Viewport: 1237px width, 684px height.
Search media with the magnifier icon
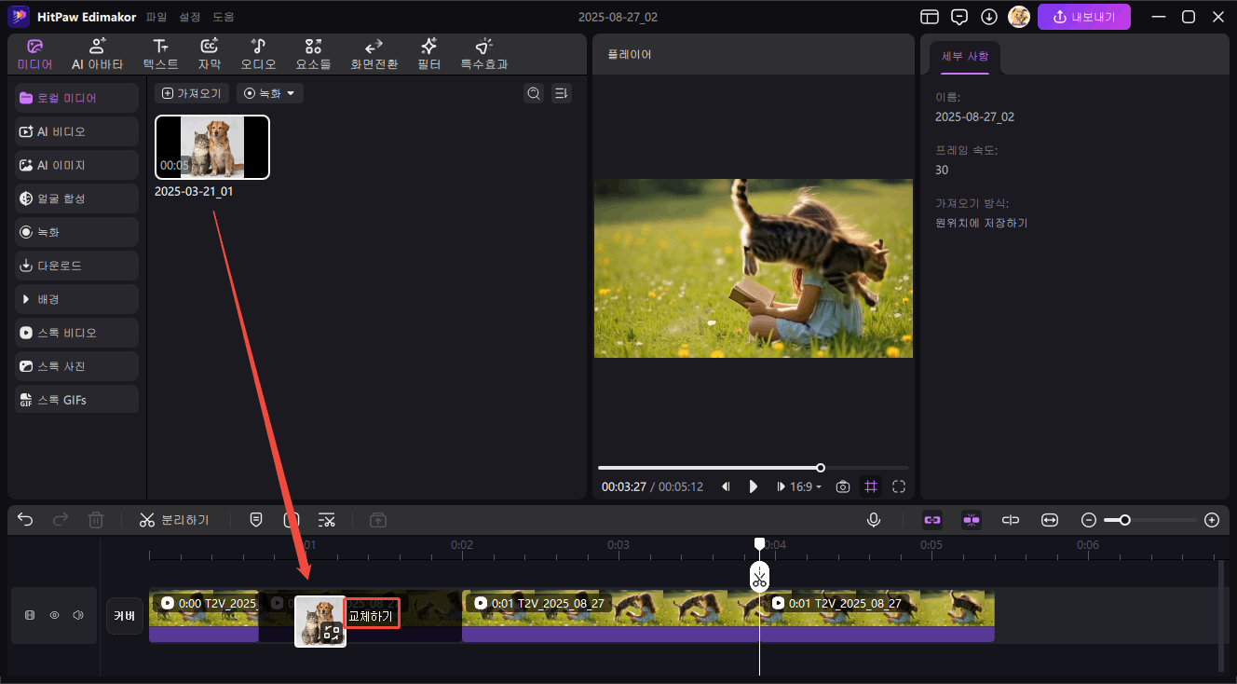(533, 93)
